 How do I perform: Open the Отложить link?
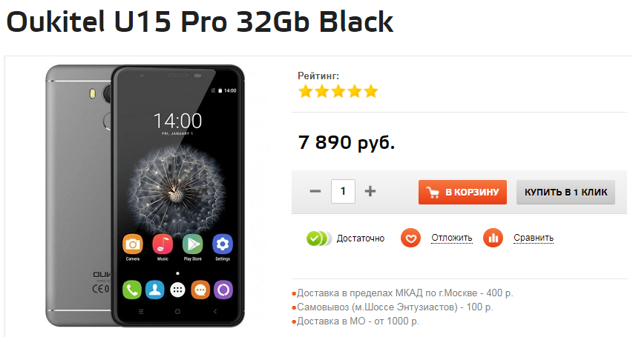[452, 238]
